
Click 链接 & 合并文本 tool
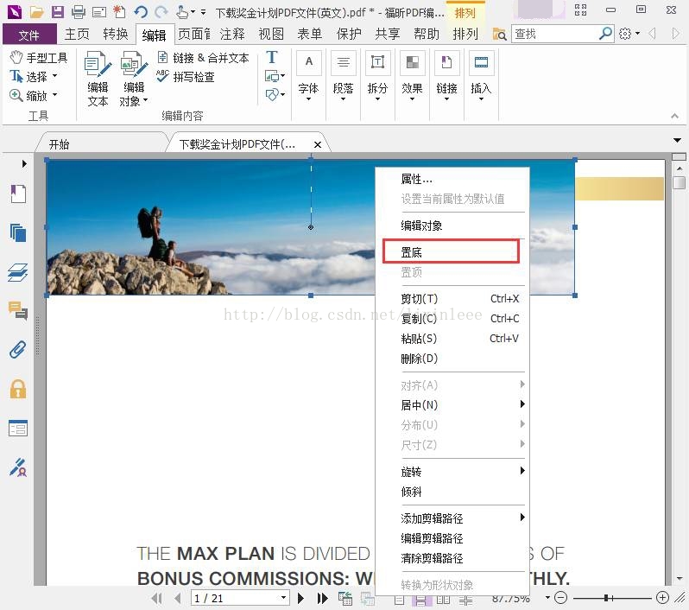click(x=204, y=58)
